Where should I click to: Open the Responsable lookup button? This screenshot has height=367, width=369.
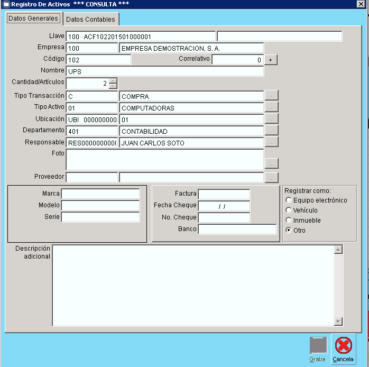[x=271, y=142]
